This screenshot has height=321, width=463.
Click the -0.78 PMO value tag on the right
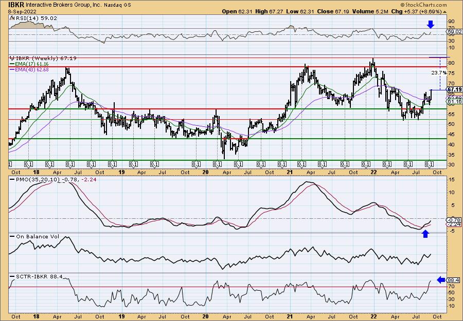(x=453, y=220)
